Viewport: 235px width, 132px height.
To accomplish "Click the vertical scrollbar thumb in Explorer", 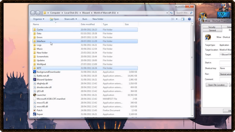I will pyautogui.click(x=192, y=57).
